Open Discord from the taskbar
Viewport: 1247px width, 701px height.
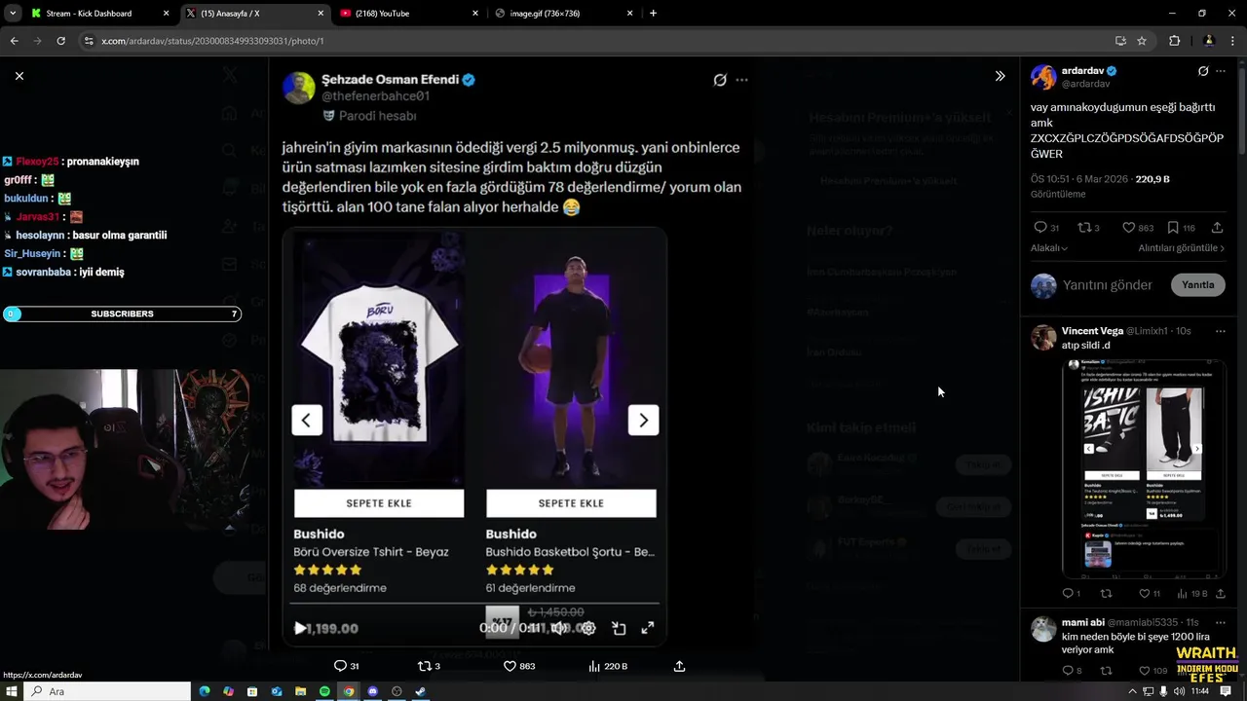372,691
